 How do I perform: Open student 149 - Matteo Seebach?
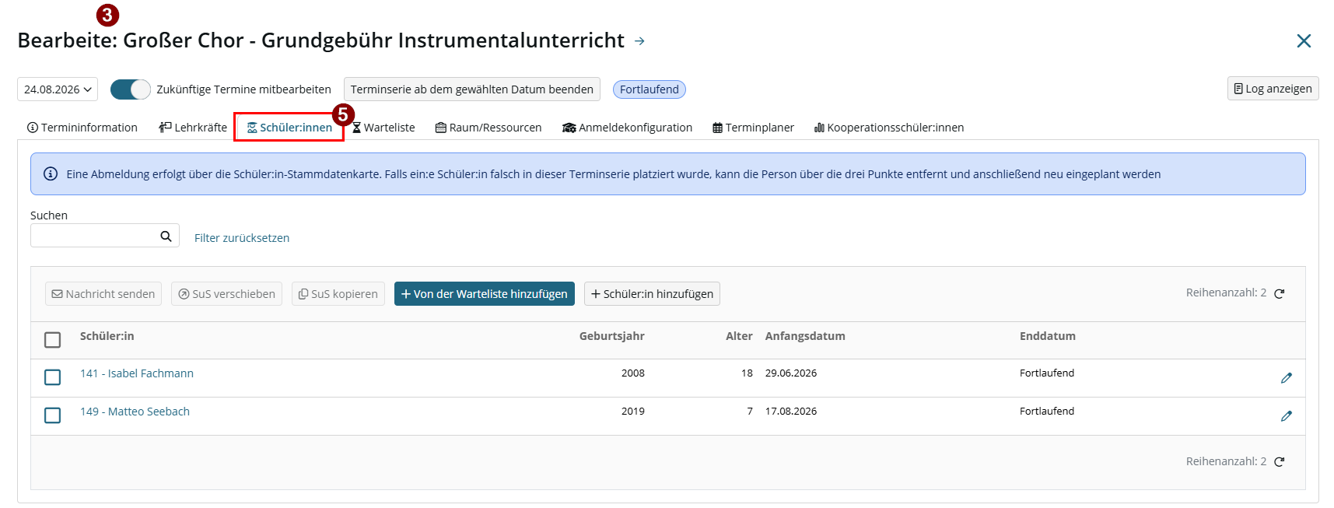(x=135, y=412)
